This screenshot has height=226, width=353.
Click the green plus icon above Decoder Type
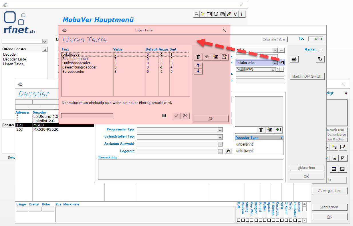pyautogui.click(x=278, y=130)
